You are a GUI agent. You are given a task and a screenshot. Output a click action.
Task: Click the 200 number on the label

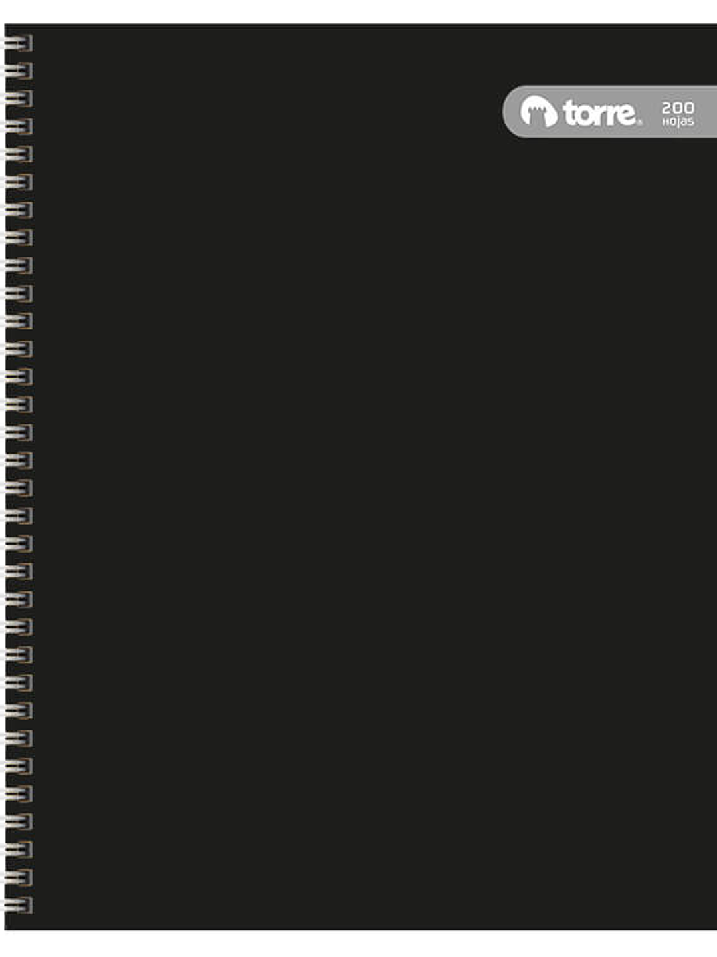[678, 108]
